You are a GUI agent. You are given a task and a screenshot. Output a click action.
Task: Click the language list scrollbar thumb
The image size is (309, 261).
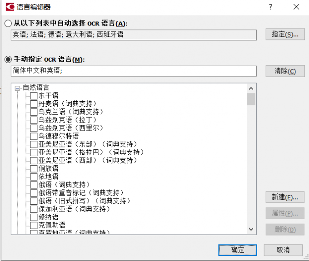(251, 99)
